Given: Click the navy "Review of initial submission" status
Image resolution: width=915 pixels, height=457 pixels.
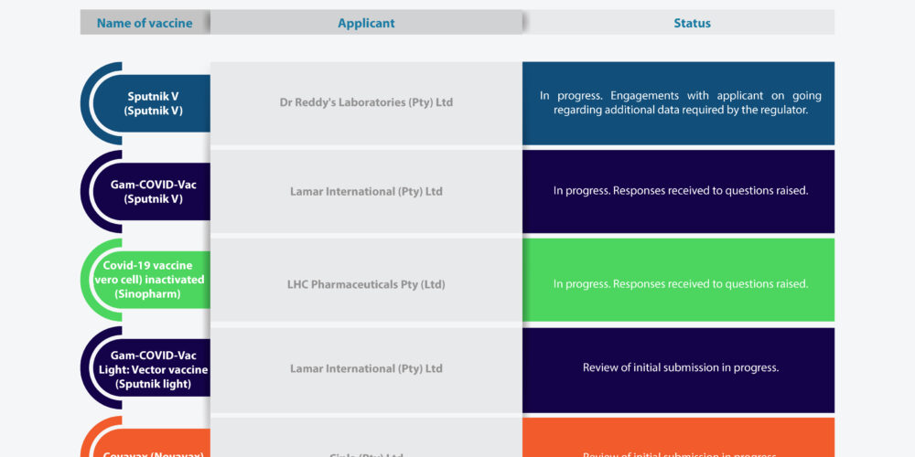Looking at the screenshot, I should pyautogui.click(x=678, y=368).
